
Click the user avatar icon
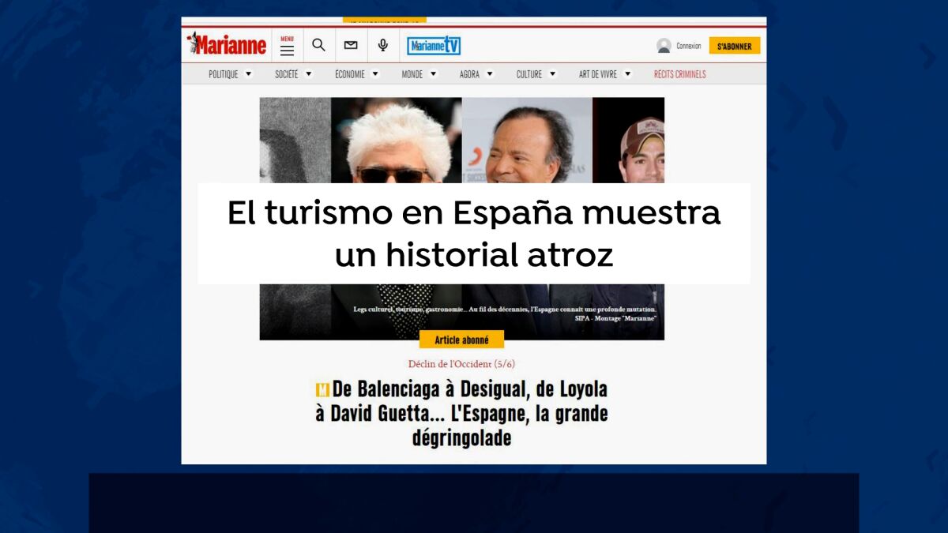(x=664, y=46)
